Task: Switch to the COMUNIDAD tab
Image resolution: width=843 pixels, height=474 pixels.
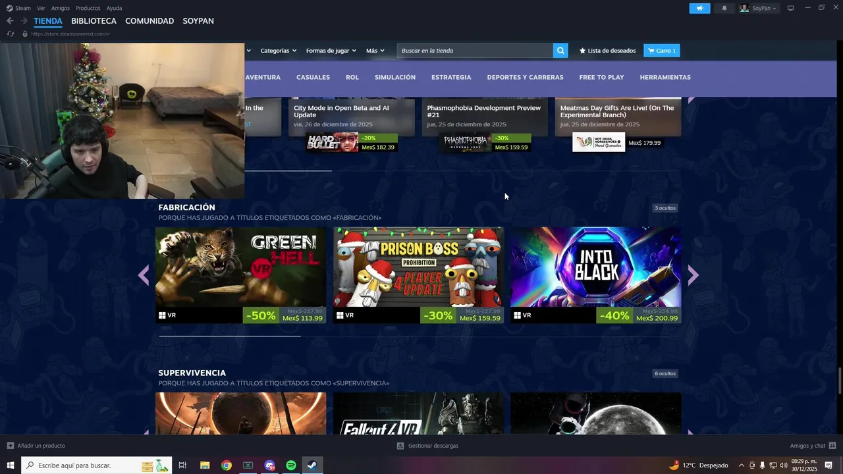Action: pos(150,21)
